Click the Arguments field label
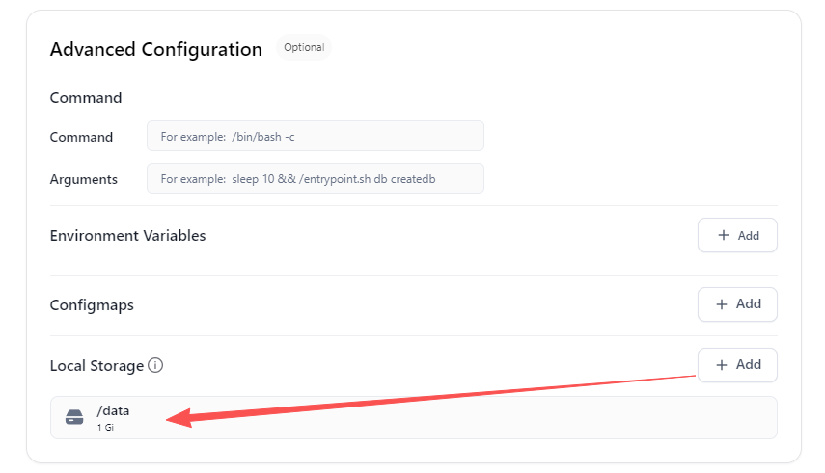The height and width of the screenshot is (473, 825). point(84,180)
